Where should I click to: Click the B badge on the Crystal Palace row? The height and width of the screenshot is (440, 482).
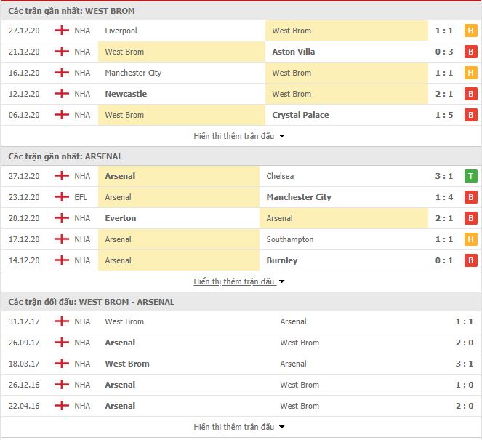pyautogui.click(x=470, y=115)
